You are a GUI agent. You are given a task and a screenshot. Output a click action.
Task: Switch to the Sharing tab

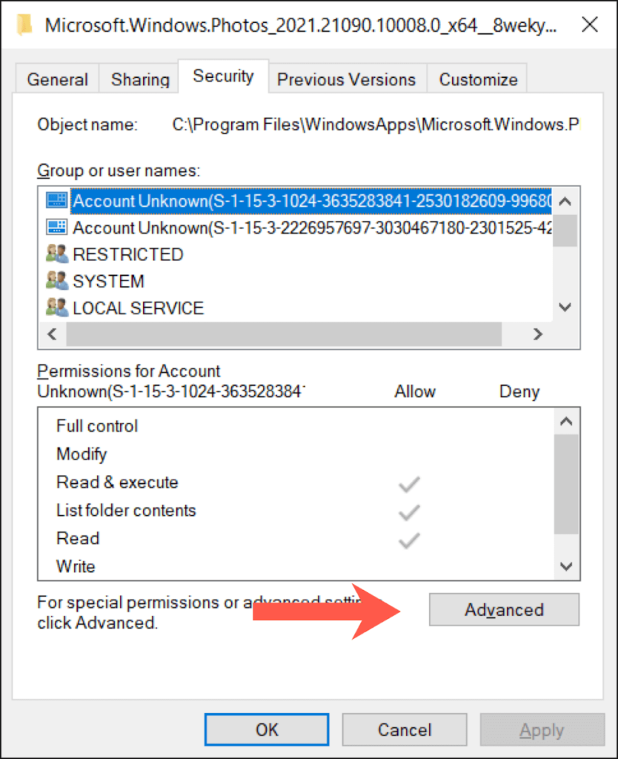coord(140,79)
